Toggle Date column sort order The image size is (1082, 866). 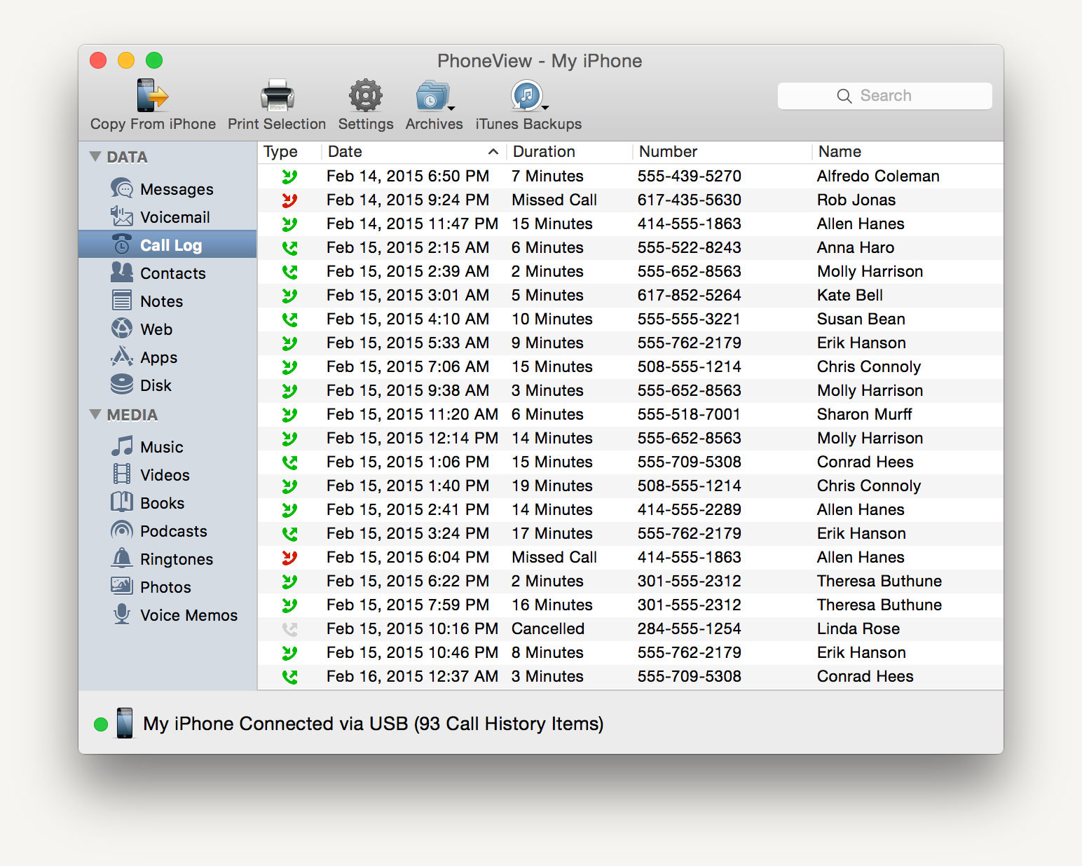coord(493,151)
